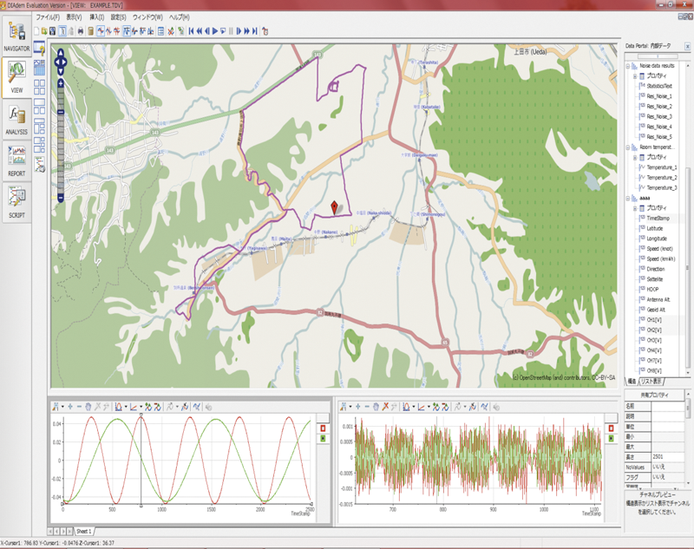Collapse the aaaa channel group

[629, 198]
